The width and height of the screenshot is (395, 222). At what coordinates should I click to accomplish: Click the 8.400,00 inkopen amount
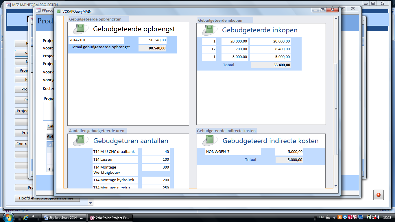coord(270,49)
